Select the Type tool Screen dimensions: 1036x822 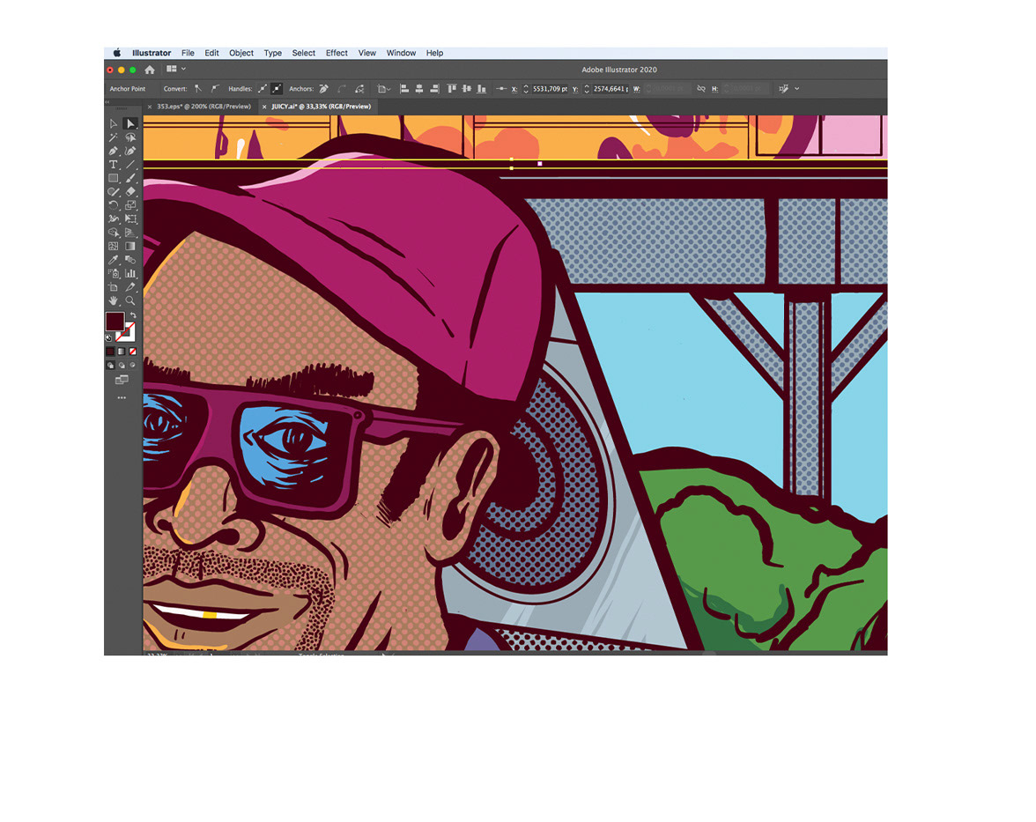pos(113,165)
